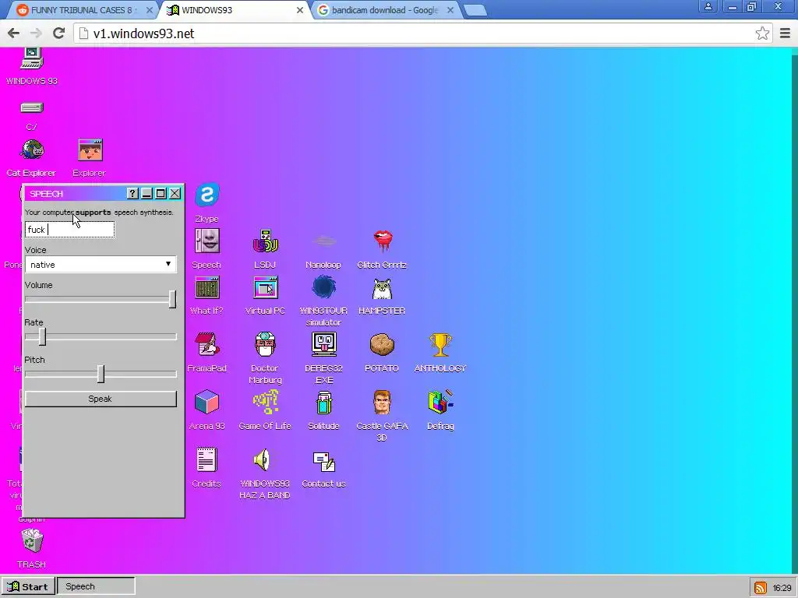The height and width of the screenshot is (598, 798).
Task: Open the TRASH bin icon
Action: point(32,540)
